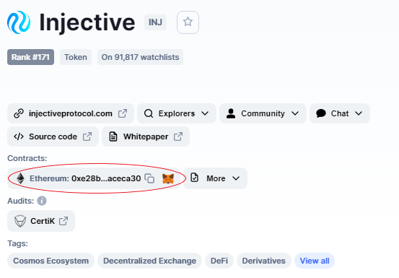399x278 pixels.
Task: Click external link icon next to CertiK
Action: [x=63, y=221]
